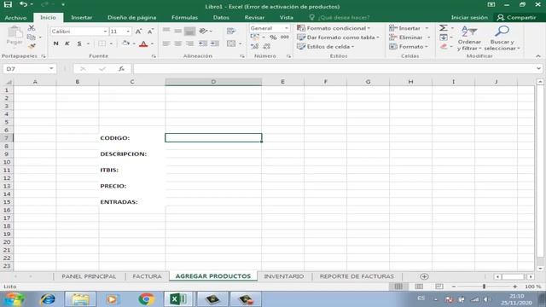Open the FACTURA sheet tab
This screenshot has height=307, width=546.
click(x=147, y=276)
